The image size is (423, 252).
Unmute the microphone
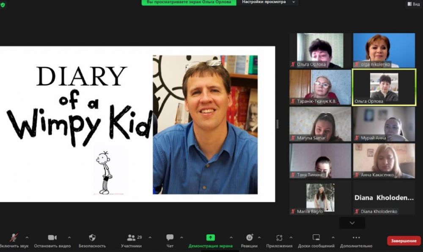pyautogui.click(x=14, y=238)
